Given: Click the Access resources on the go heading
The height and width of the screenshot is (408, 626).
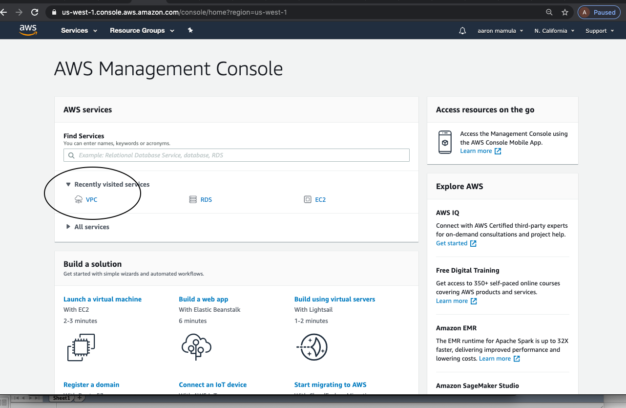Looking at the screenshot, I should click(x=485, y=109).
